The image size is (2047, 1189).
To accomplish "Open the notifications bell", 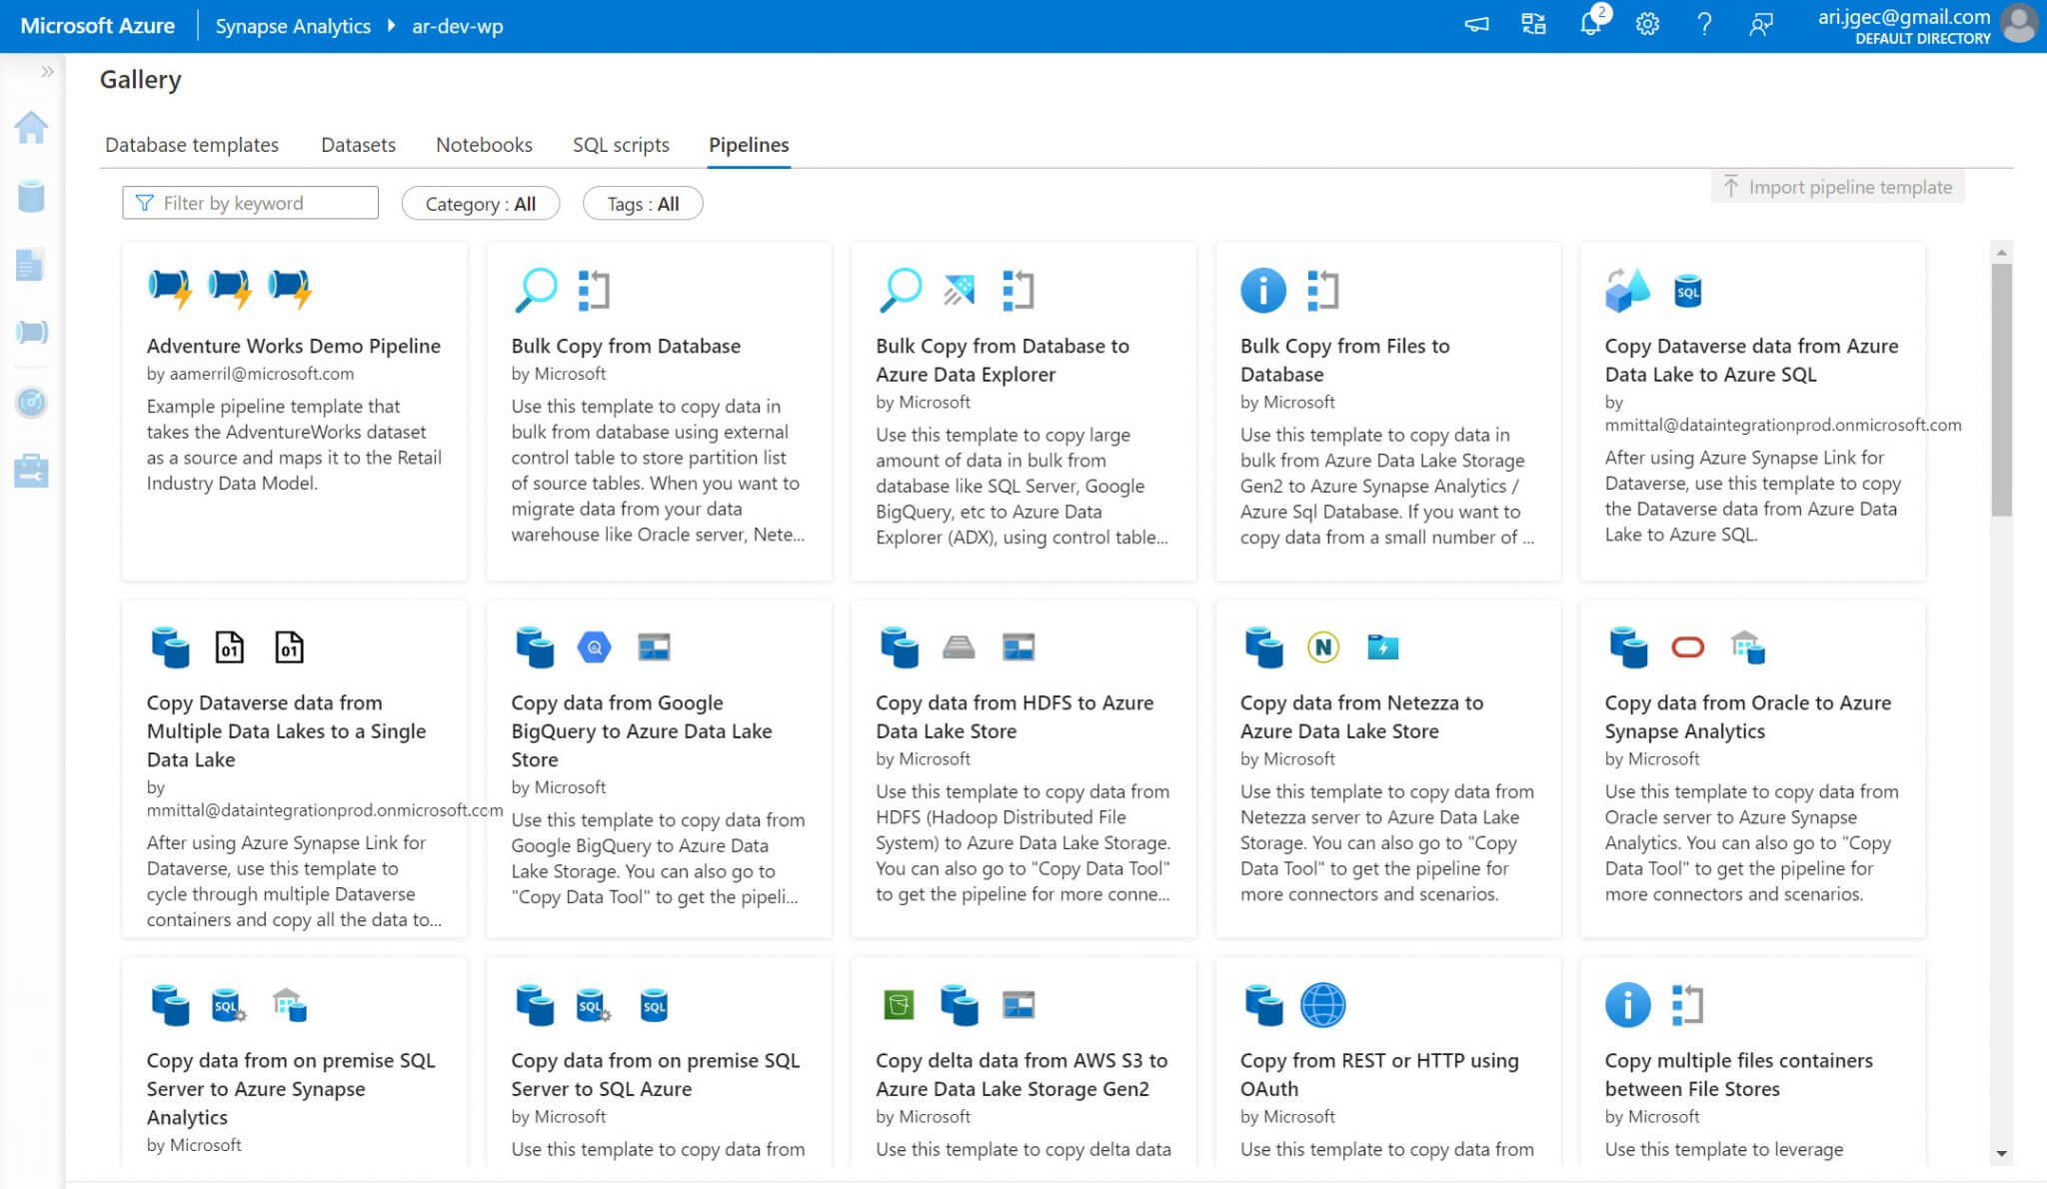I will click(1589, 25).
